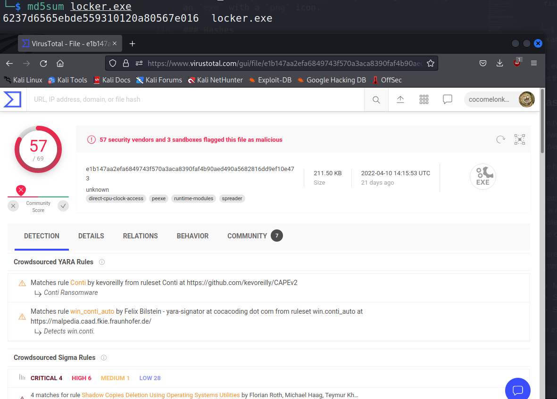This screenshot has height=399, width=557.
Task: Open the VirusTotal notifications comment icon
Action: pos(448,100)
